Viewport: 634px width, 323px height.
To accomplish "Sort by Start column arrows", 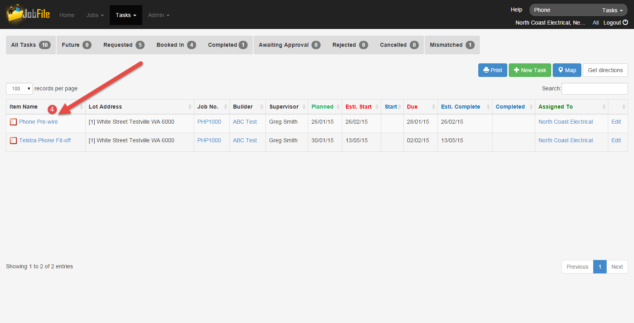I will pyautogui.click(x=399, y=107).
